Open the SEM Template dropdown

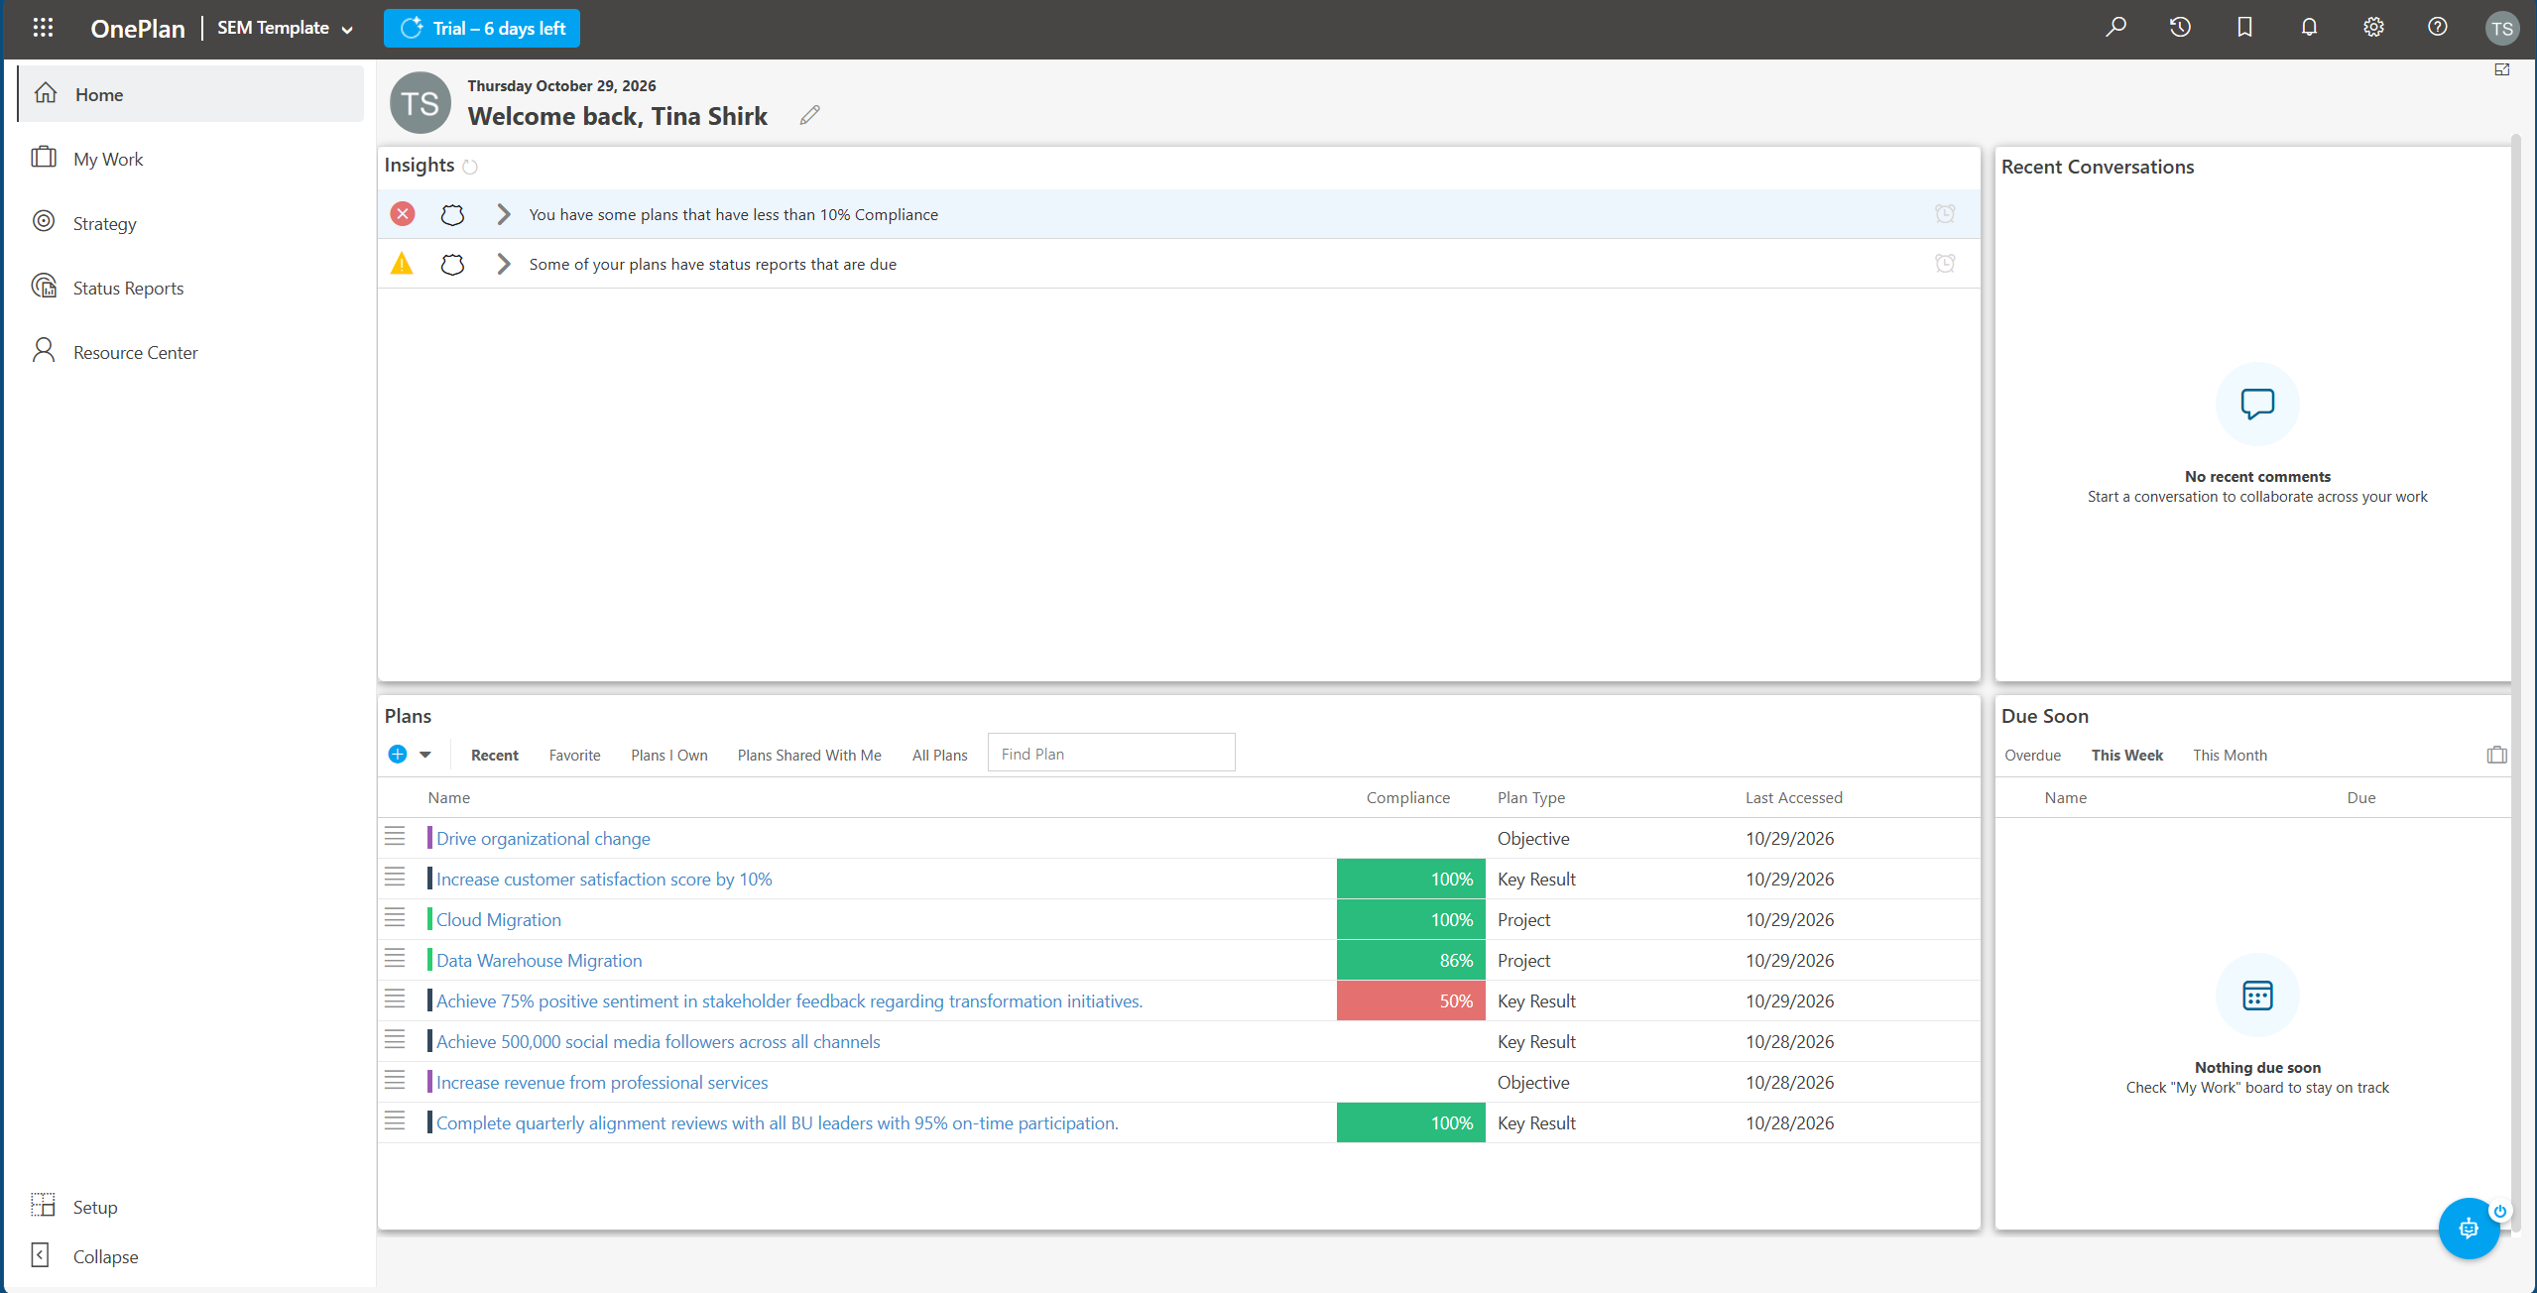point(286,28)
